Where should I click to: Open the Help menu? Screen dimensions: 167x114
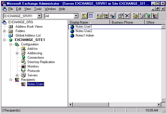tap(62, 9)
